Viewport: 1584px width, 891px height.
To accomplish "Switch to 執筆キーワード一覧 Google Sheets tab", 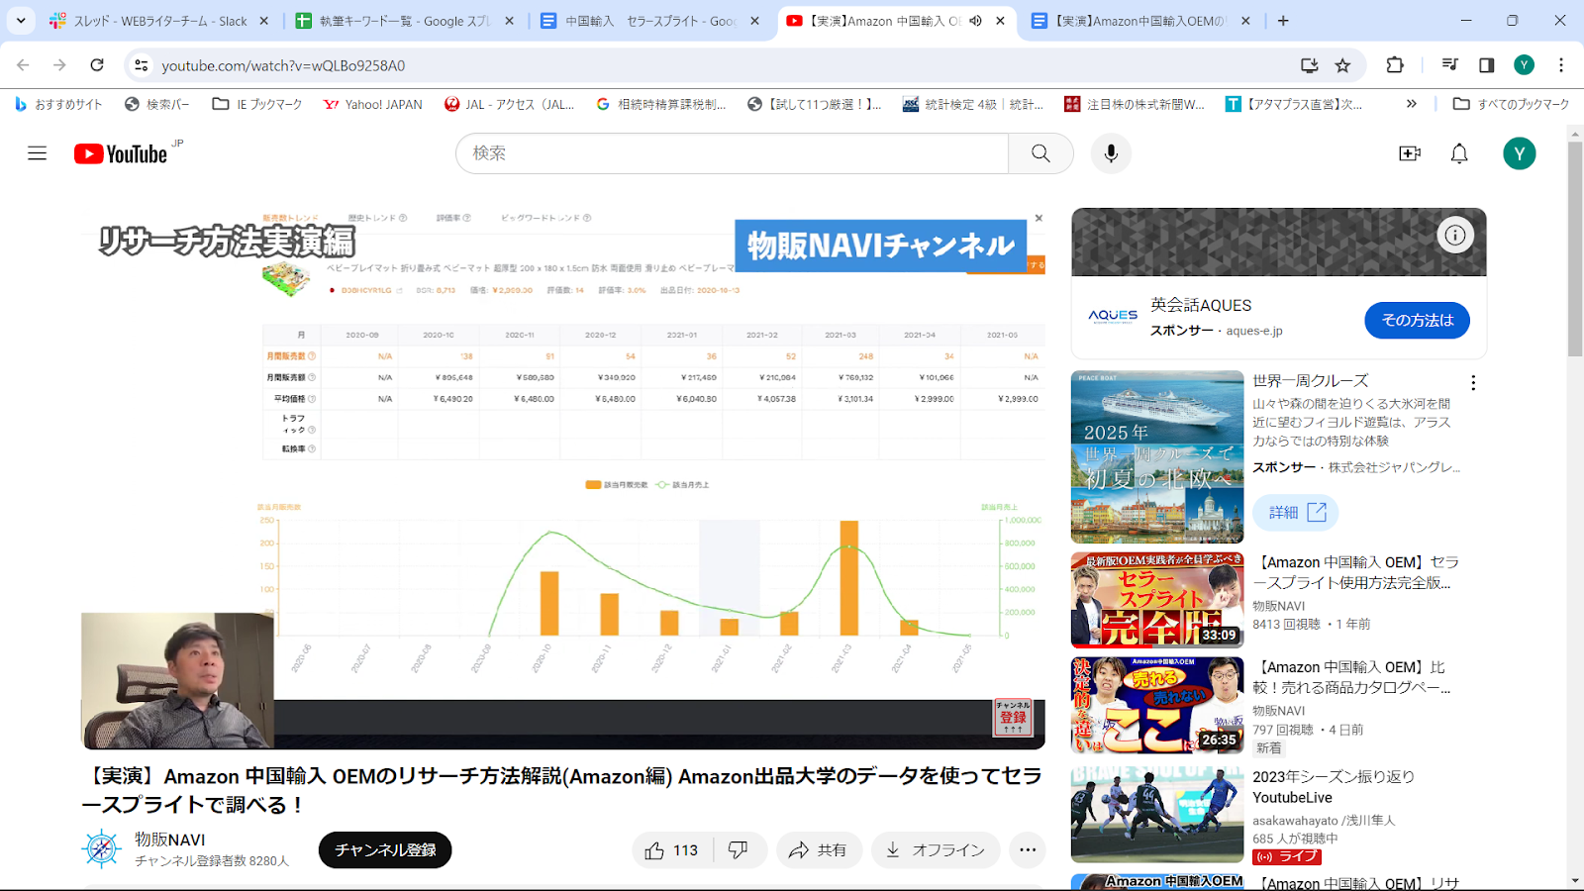I will pyautogui.click(x=406, y=21).
